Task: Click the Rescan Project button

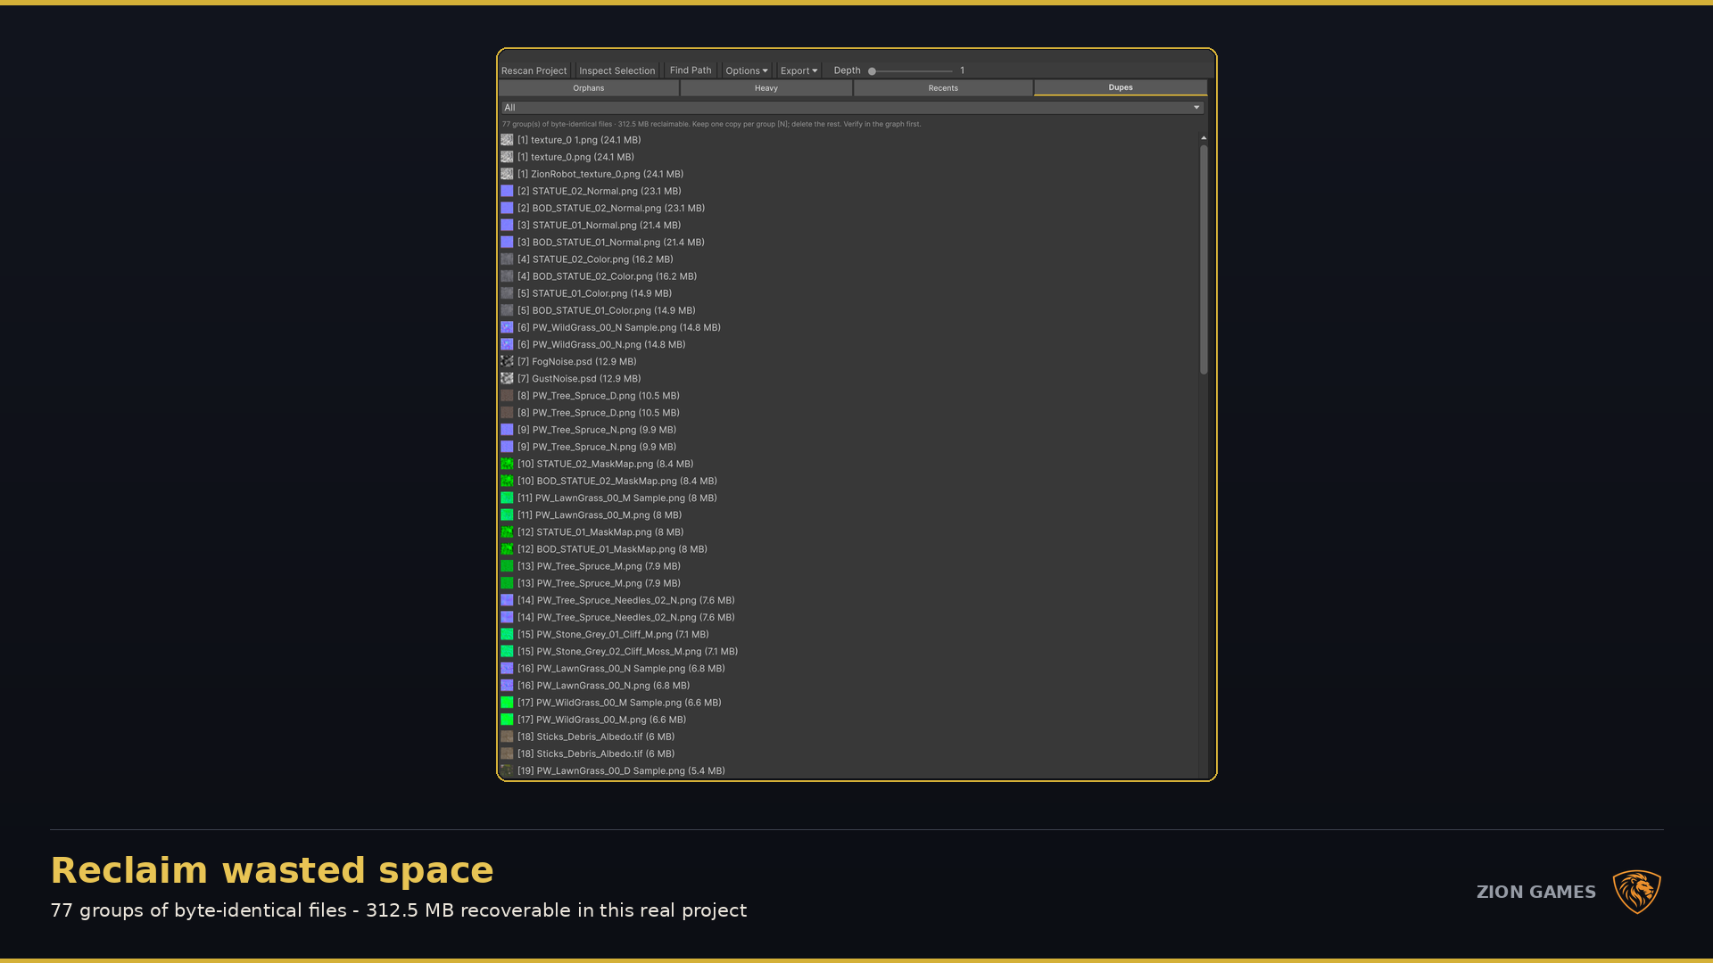Action: click(x=534, y=70)
